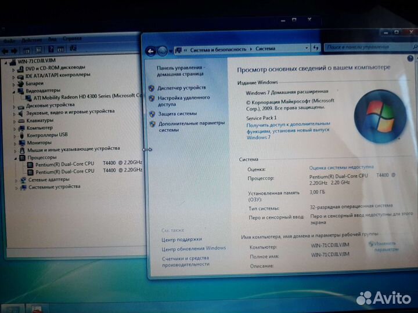Click the question mark help icon in Device Manager toolbar
The width and height of the screenshot is (418, 313).
click(x=51, y=49)
